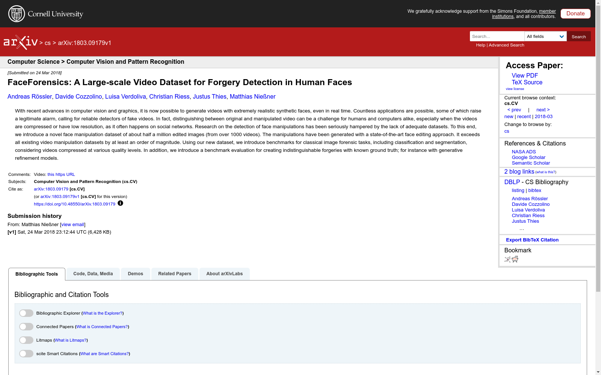Go to next paper via next link

[x=543, y=110]
